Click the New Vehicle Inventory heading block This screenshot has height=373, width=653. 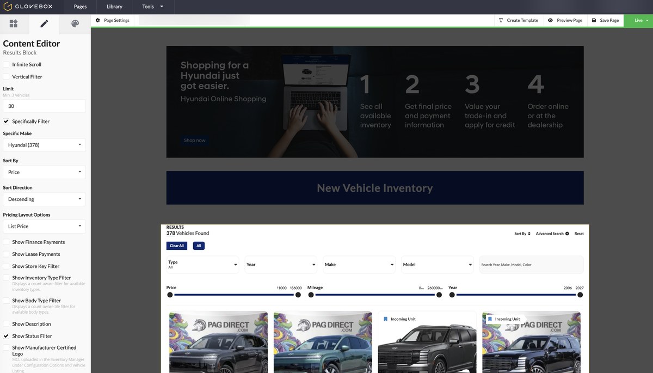375,188
